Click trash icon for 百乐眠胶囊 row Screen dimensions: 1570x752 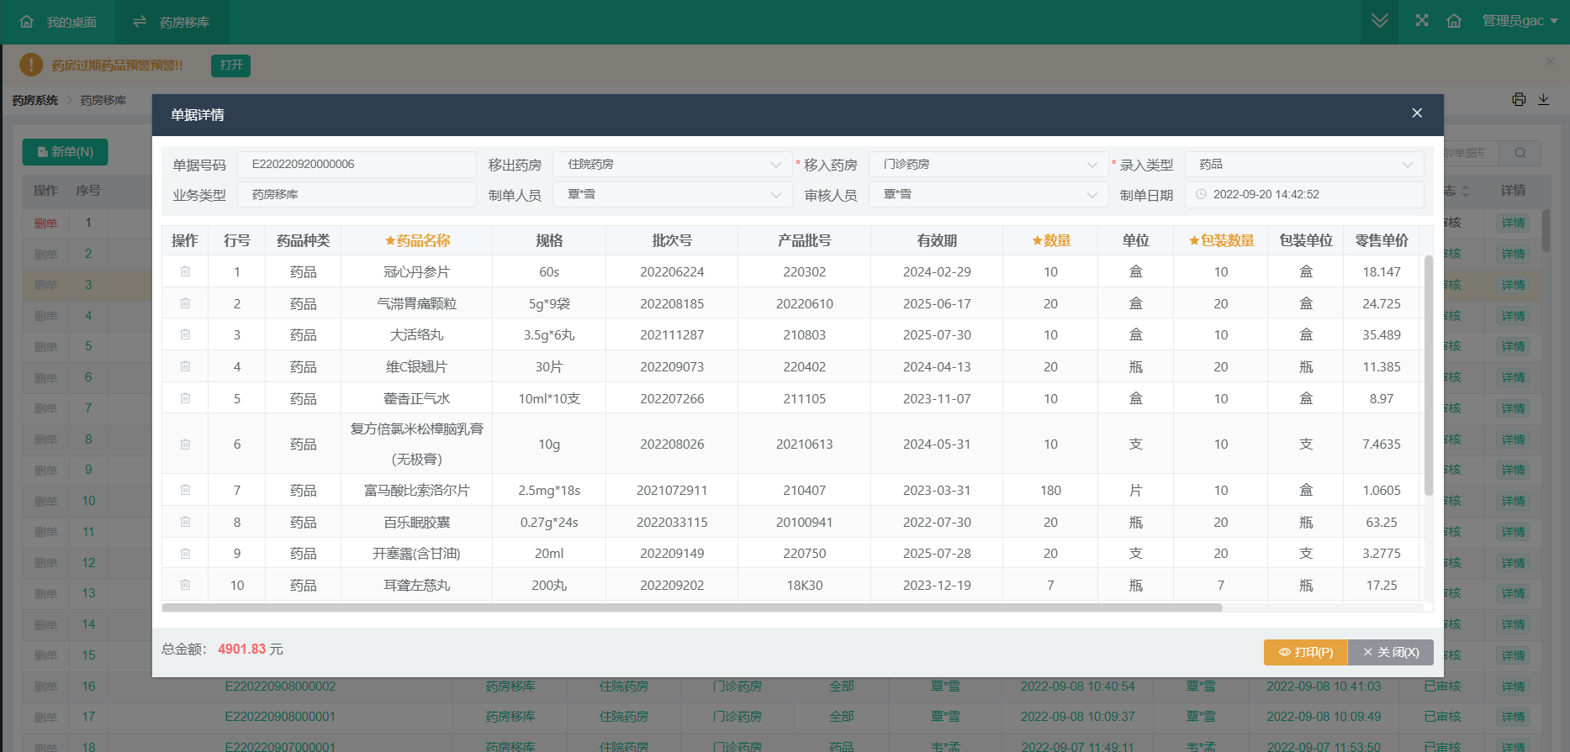point(185,522)
